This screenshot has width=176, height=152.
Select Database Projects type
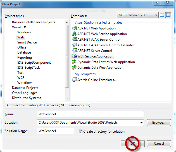click(25, 88)
